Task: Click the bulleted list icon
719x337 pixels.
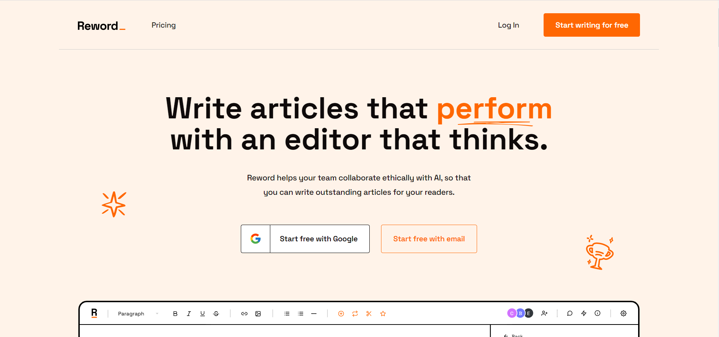Action: coord(287,314)
